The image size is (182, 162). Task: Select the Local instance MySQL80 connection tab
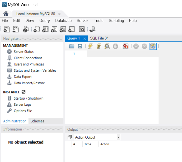[36, 14]
